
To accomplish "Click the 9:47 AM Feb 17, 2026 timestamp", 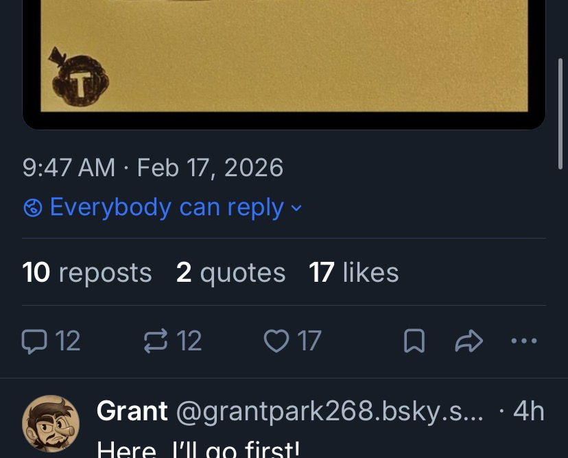I will click(x=152, y=167).
